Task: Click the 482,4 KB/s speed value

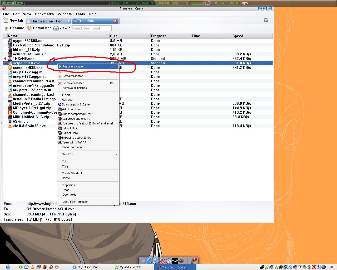Action: click(x=242, y=59)
